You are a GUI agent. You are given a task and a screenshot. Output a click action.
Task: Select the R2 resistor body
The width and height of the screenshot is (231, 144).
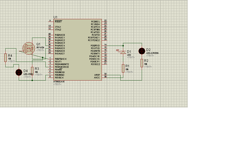pos(142,63)
